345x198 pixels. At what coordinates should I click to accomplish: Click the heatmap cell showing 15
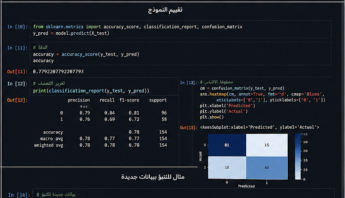pyautogui.click(x=267, y=145)
